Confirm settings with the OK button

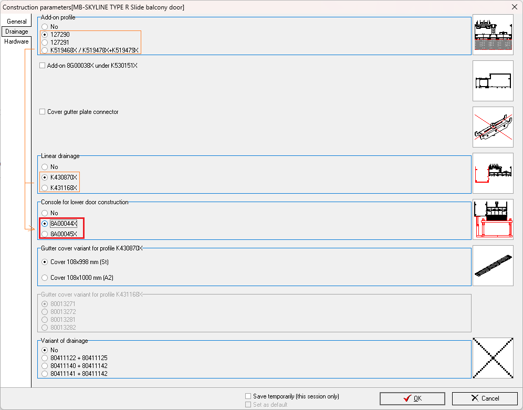coord(412,398)
